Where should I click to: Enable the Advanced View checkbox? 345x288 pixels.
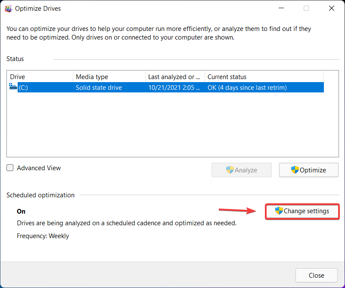[x=10, y=168]
